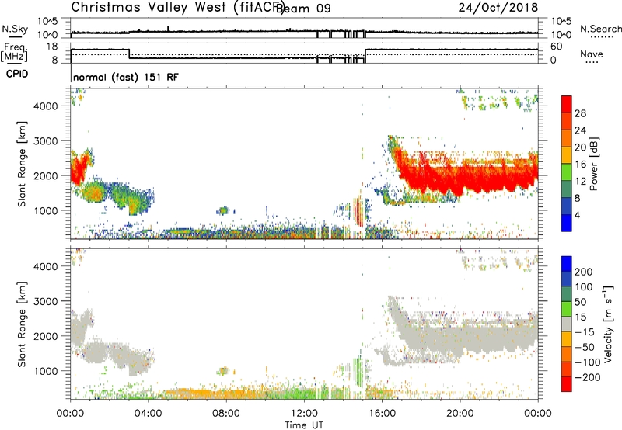Click the Freq. [MHz] axis label

tap(14, 52)
